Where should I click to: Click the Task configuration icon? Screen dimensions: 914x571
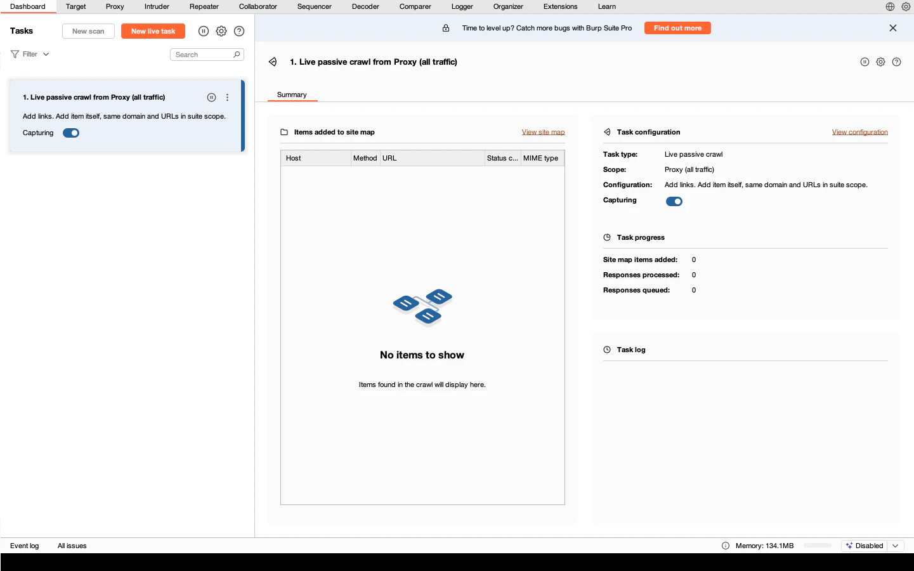(x=607, y=132)
